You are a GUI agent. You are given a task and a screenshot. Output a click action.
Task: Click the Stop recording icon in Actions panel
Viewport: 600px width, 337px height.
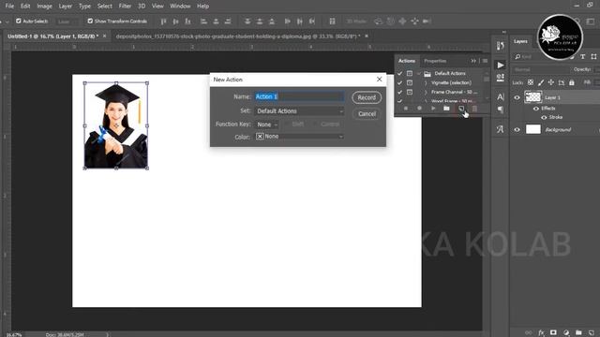406,109
